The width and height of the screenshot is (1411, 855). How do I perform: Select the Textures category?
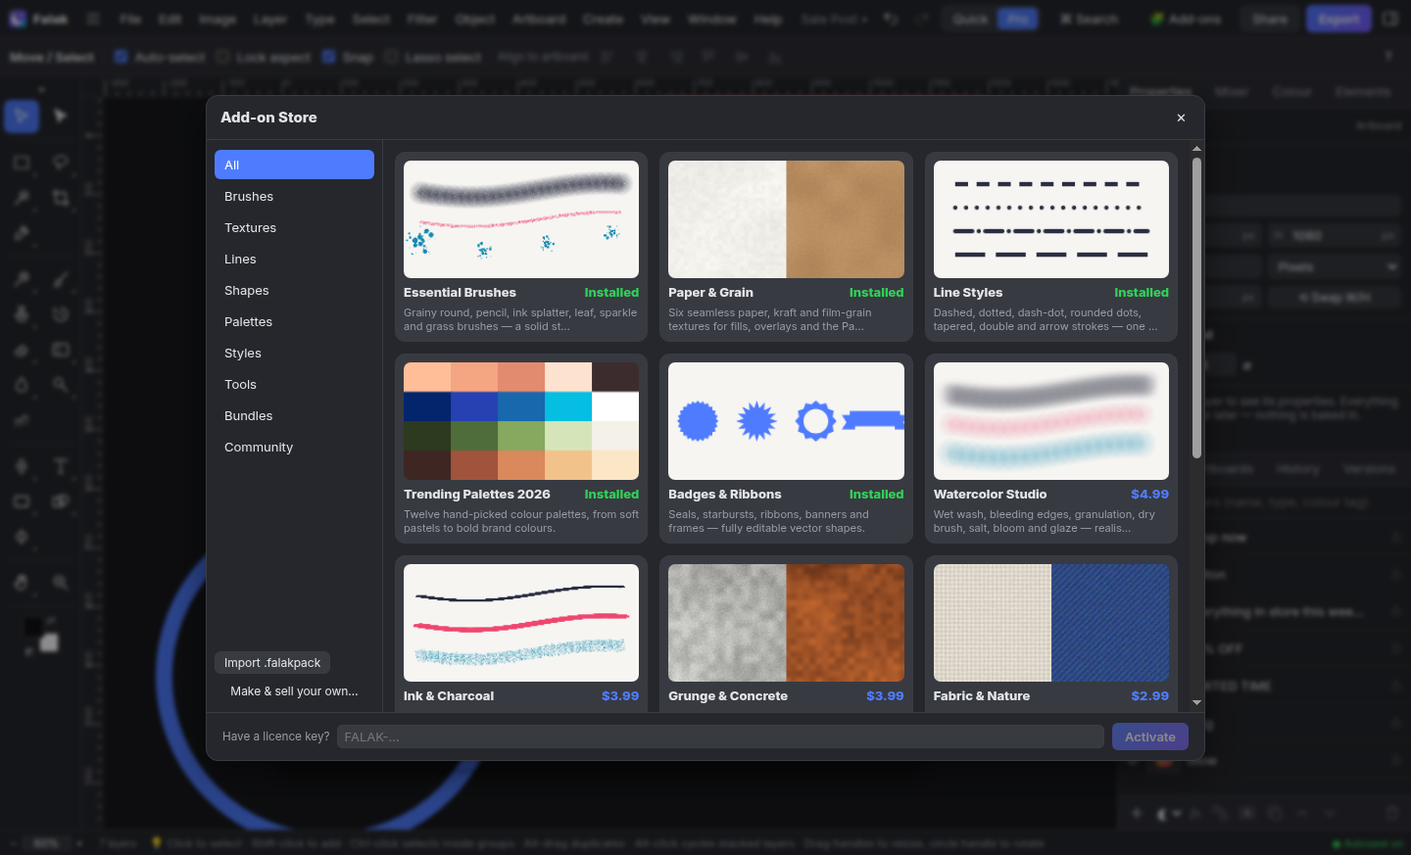pos(294,227)
